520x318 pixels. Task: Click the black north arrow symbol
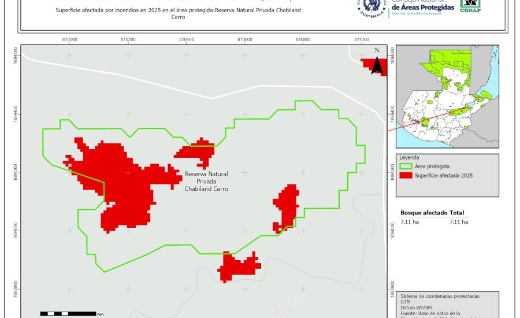point(377,62)
